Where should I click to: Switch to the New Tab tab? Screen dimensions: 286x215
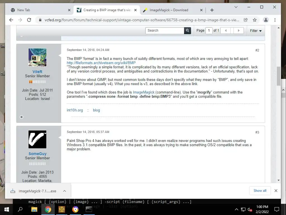point(39,10)
